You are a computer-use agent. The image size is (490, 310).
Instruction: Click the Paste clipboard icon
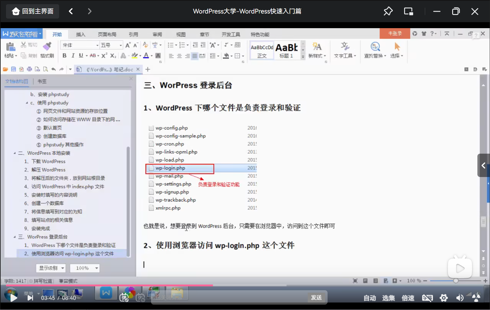tap(10, 47)
